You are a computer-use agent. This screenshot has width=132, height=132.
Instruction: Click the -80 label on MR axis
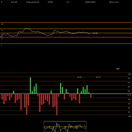(x=129, y=112)
